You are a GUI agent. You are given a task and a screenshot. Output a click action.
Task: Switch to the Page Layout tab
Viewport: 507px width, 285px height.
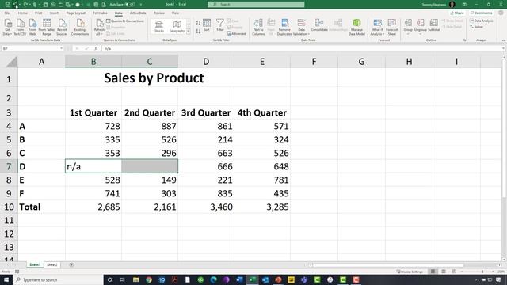tap(76, 13)
